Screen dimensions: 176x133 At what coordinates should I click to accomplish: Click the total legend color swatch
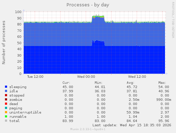tap(6, 121)
